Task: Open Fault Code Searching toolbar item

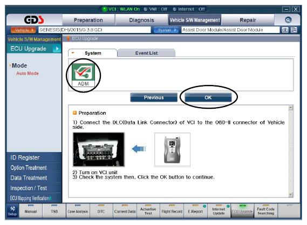Action: [x=265, y=211]
